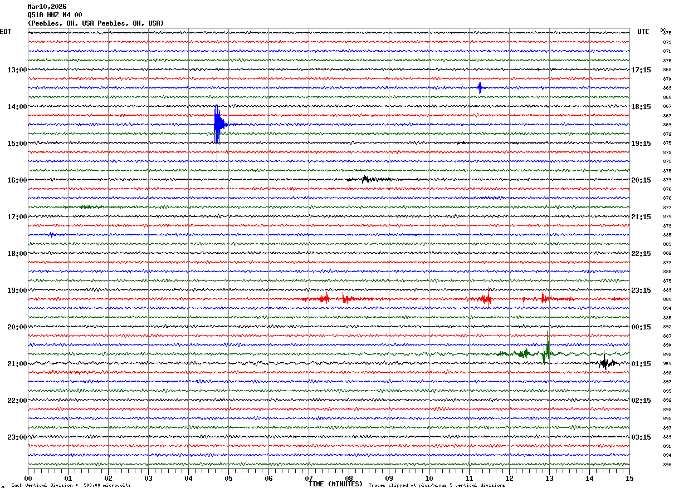Click the TIME (MINUTES) axis title
674x493 pixels.
(x=335, y=484)
